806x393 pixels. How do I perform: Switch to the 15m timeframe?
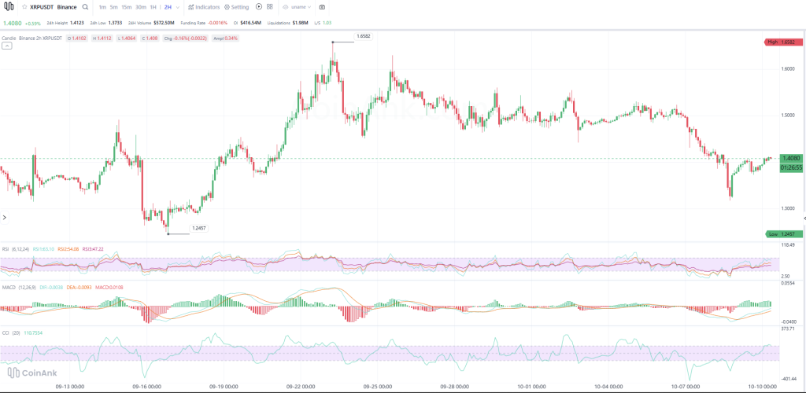tap(127, 7)
